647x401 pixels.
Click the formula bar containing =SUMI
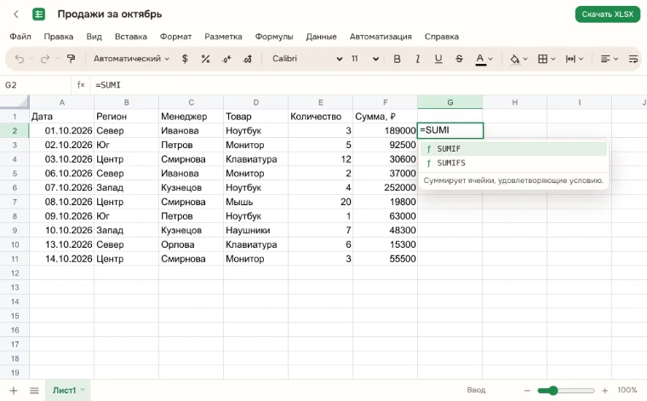(367, 85)
